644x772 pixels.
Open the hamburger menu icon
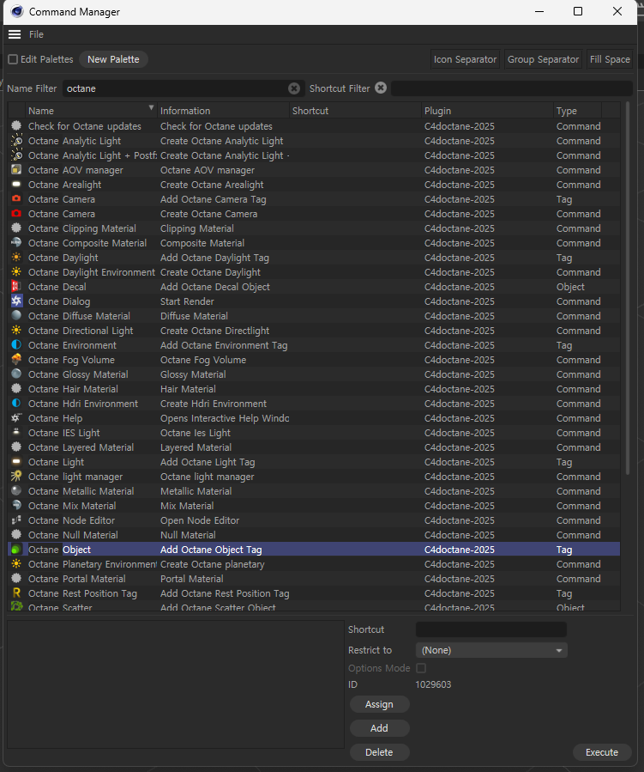(x=15, y=34)
